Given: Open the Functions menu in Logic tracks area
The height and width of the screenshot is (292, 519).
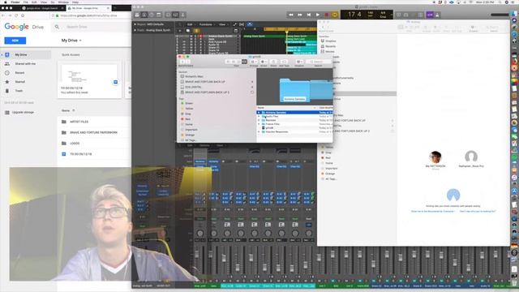Looking at the screenshot, I should click(x=206, y=24).
